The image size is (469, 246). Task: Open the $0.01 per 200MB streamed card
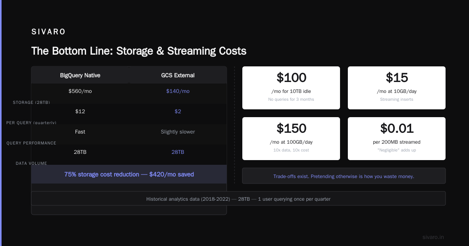397,139
